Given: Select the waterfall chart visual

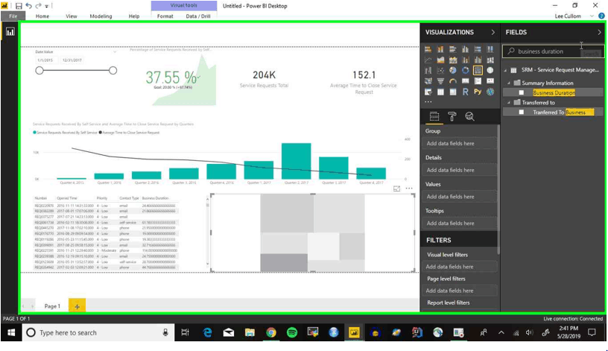Looking at the screenshot, I should click(428, 70).
